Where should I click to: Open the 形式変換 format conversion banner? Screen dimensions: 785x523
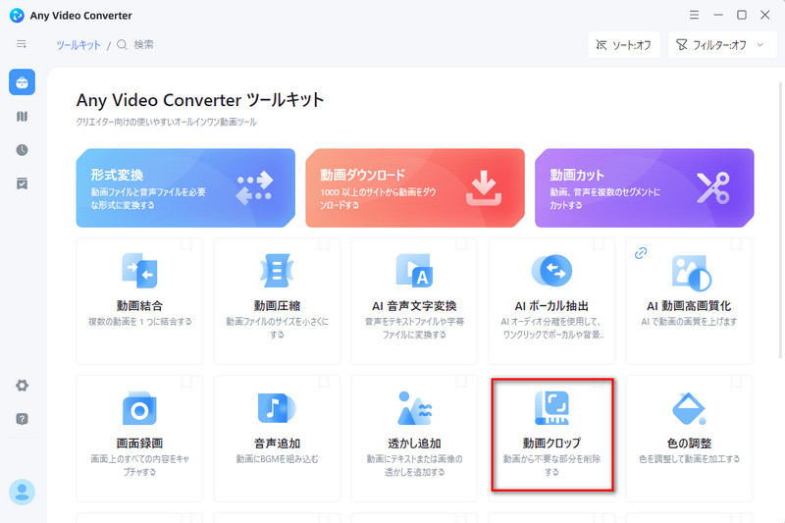(x=185, y=187)
